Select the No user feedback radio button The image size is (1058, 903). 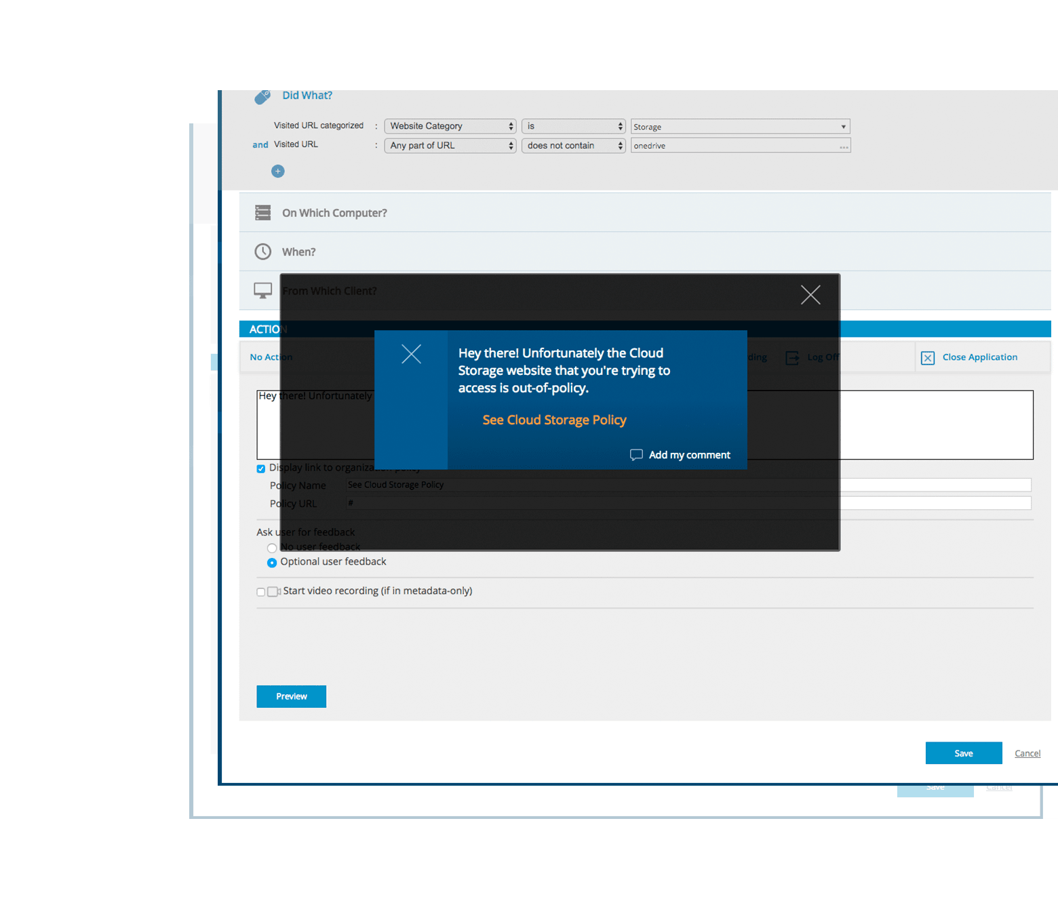pyautogui.click(x=272, y=548)
